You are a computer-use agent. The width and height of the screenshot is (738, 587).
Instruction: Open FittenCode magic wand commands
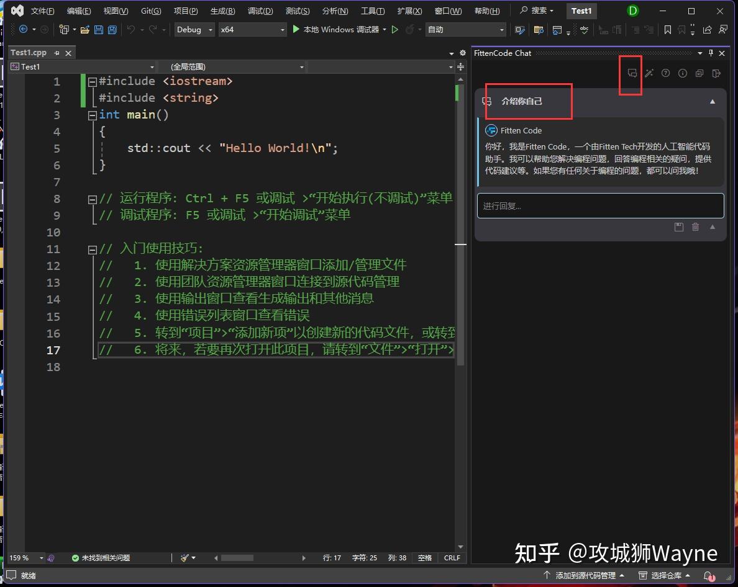(649, 73)
